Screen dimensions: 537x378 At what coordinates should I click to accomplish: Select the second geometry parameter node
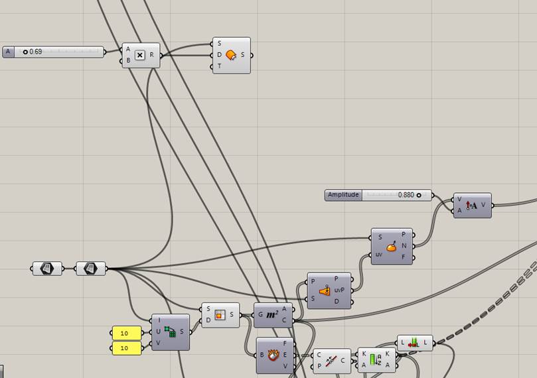[90, 269]
